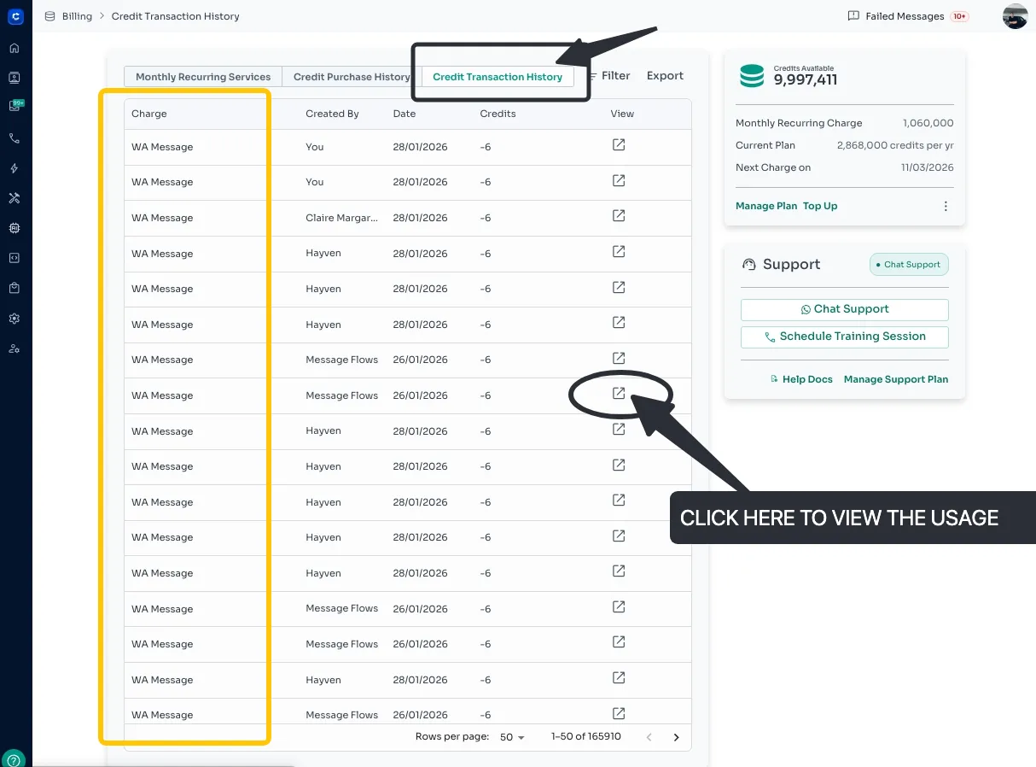Open usage view for the first WA Message row

pyautogui.click(x=619, y=145)
